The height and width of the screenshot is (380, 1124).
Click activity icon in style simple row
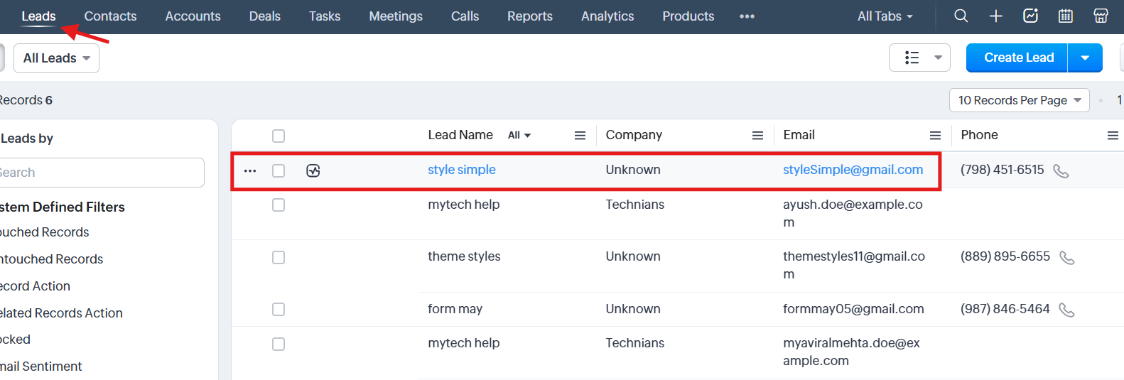click(313, 170)
